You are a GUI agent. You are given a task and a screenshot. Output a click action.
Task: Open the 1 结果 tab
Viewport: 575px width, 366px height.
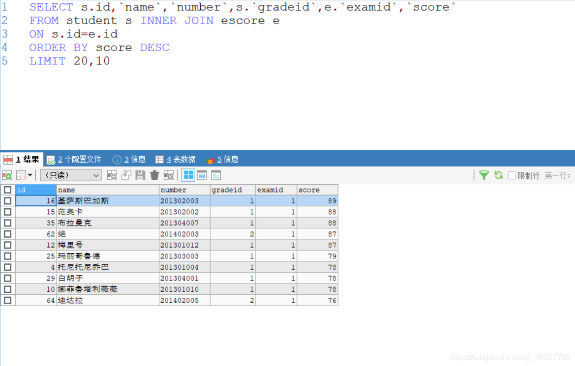coord(22,160)
